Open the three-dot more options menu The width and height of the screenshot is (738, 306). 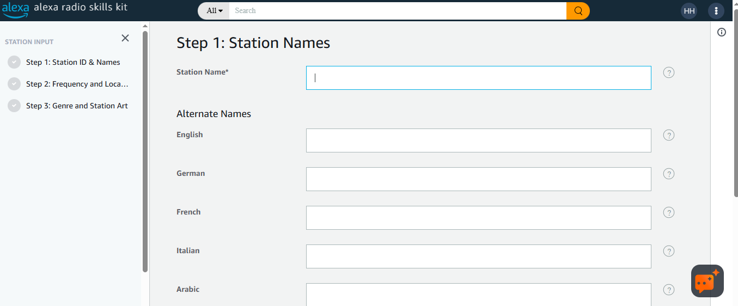point(716,11)
